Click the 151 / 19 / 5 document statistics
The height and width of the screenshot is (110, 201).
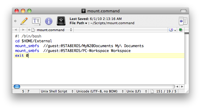166,91
